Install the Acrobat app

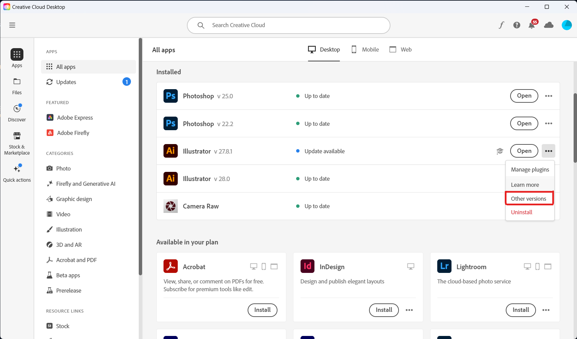click(x=262, y=310)
